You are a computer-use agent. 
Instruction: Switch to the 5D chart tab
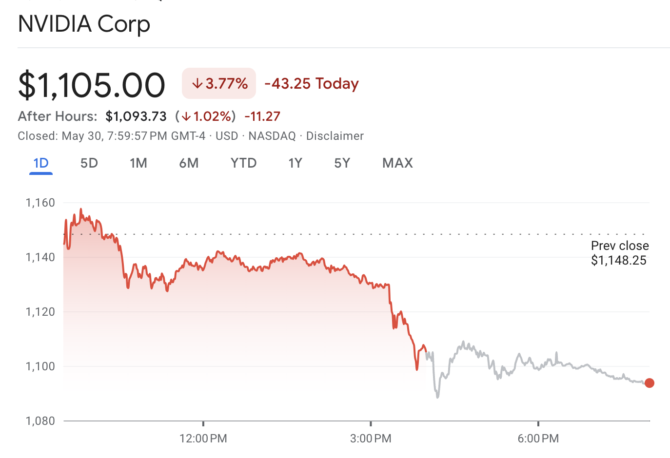coord(89,163)
